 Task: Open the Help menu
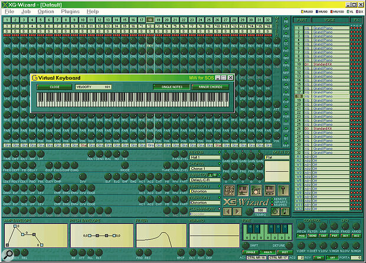[93, 11]
